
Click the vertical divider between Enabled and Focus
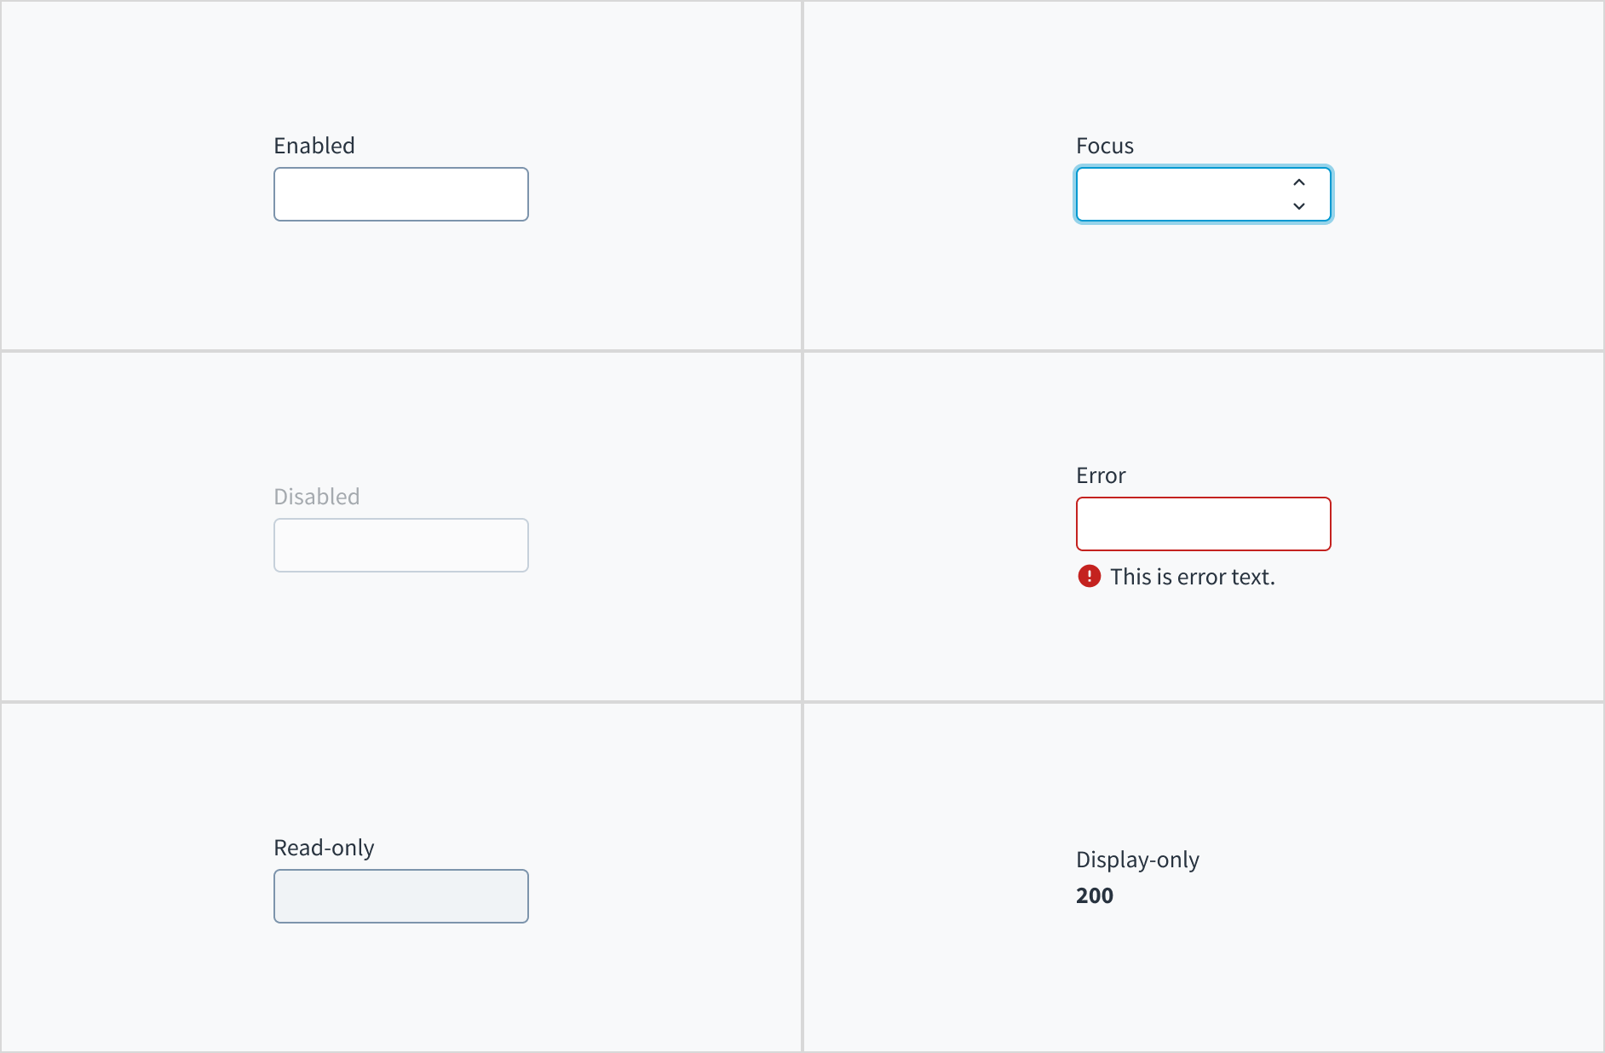click(x=802, y=175)
